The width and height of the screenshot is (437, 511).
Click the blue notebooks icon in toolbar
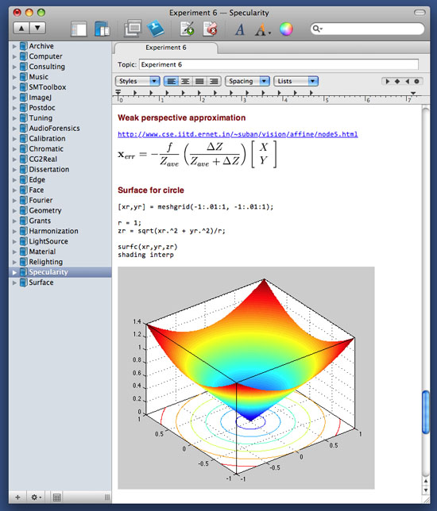(x=102, y=29)
